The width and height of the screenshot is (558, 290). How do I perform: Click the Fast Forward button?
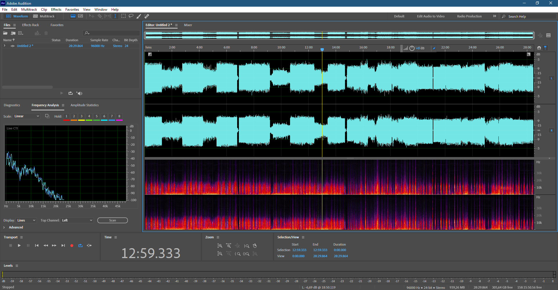[54, 246]
